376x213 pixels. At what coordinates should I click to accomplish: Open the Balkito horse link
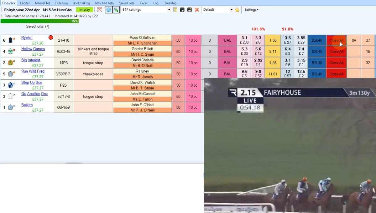[27, 105]
